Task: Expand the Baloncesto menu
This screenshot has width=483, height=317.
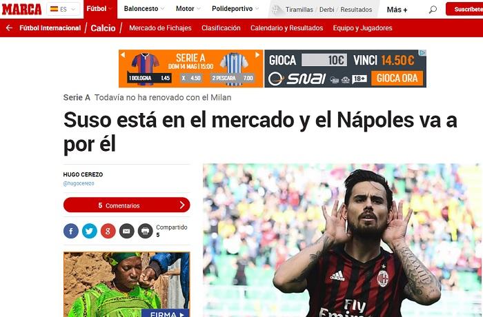Action: 144,9
